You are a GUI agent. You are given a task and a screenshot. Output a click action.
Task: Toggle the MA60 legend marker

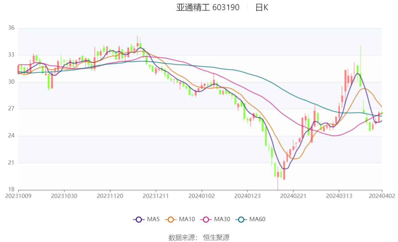coord(241,220)
